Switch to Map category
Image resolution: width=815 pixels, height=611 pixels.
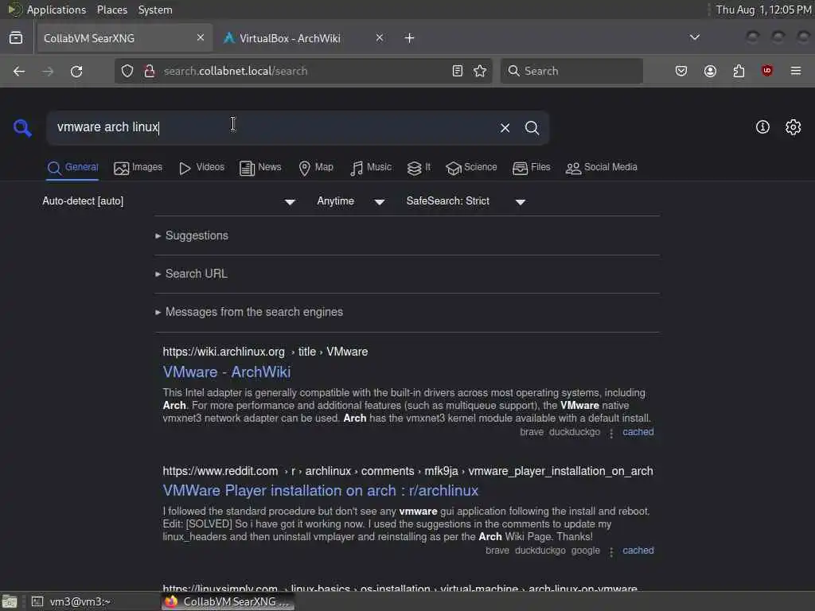click(315, 167)
